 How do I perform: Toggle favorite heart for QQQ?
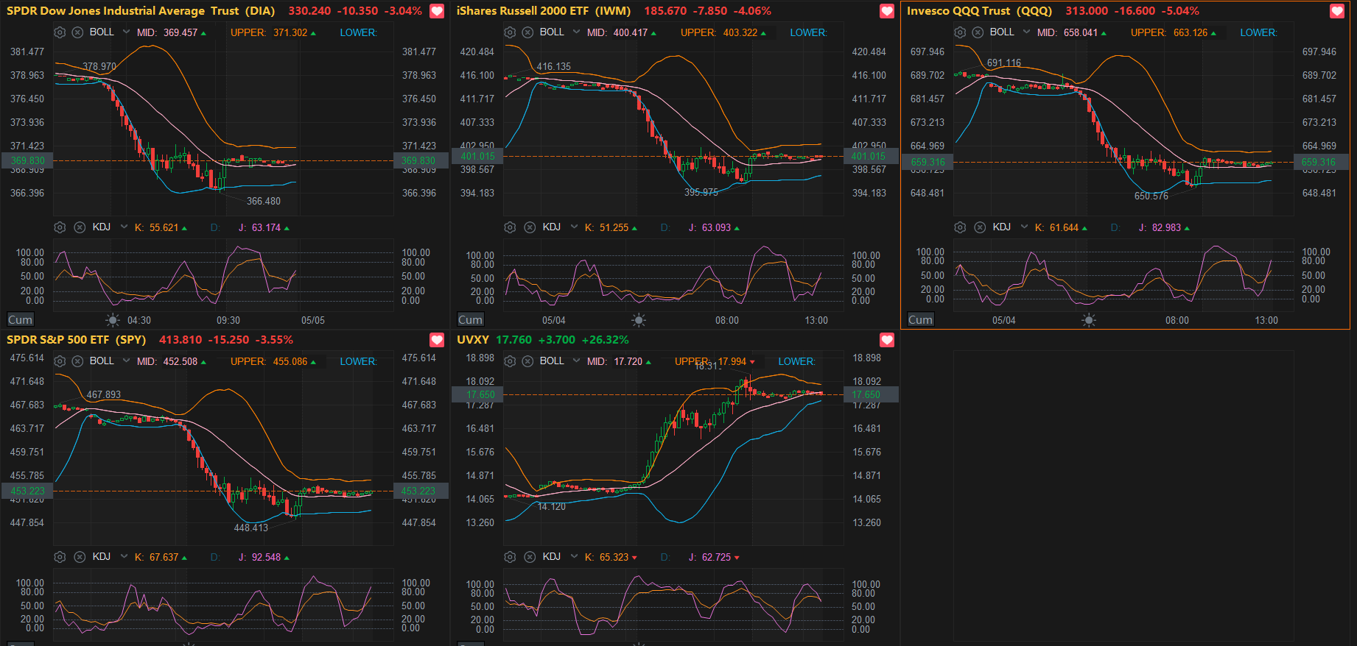pyautogui.click(x=1337, y=11)
